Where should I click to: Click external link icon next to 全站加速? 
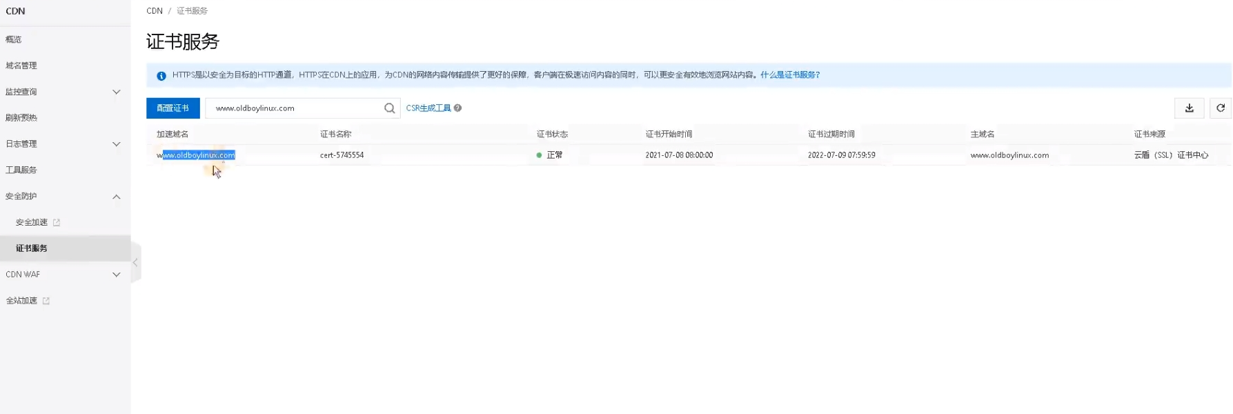[x=46, y=301]
